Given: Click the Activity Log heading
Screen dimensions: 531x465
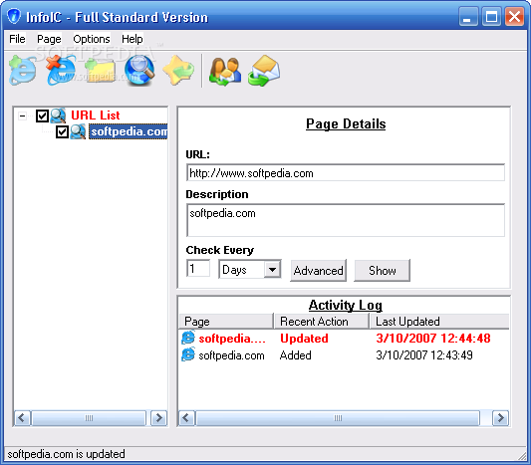Looking at the screenshot, I should pos(346,305).
